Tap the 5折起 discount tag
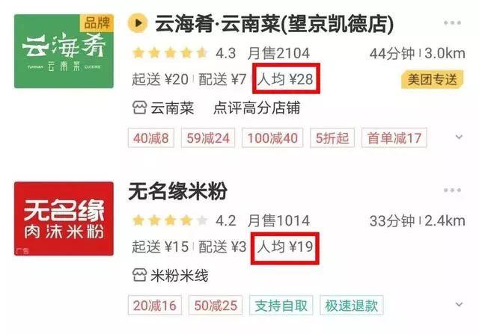The width and height of the screenshot is (479, 334). click(332, 138)
